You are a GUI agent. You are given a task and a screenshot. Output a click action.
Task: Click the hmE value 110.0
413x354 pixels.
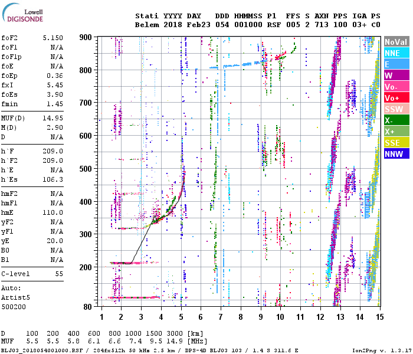53,212
